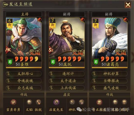134x115 pixels.
Task: Select the 连环计 skill slot
Action: click(67, 74)
